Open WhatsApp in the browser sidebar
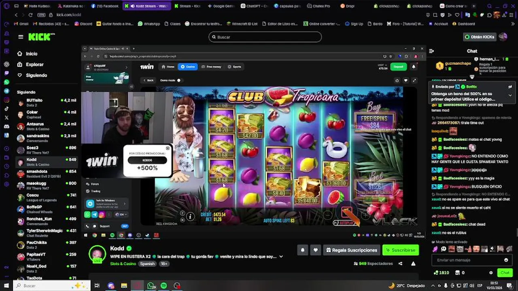 tap(6, 82)
